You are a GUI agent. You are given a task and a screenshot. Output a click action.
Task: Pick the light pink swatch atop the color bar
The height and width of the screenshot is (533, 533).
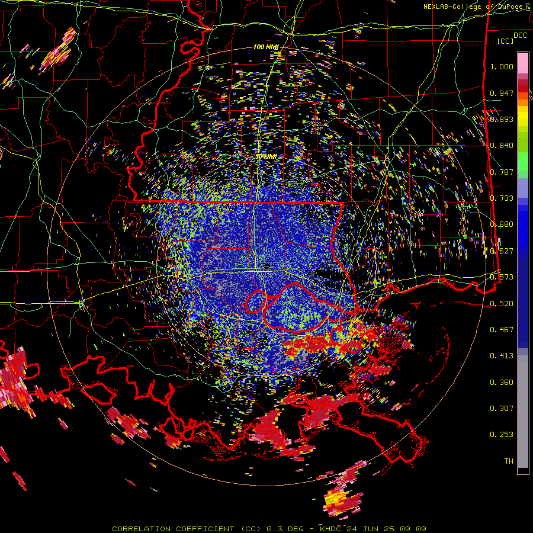[523, 63]
